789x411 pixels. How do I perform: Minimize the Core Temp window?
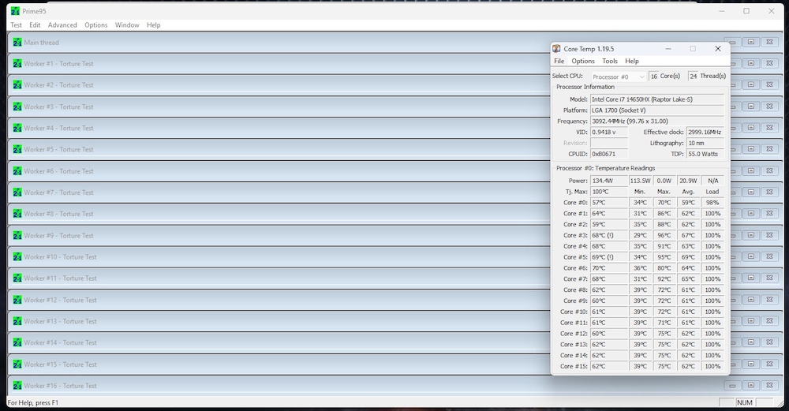pyautogui.click(x=667, y=49)
